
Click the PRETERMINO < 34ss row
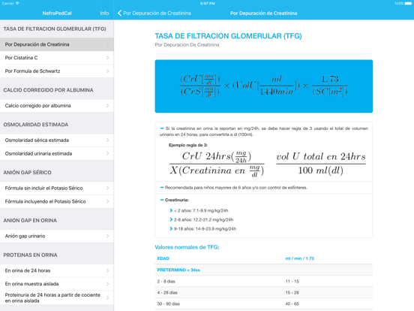pyautogui.click(x=264, y=270)
